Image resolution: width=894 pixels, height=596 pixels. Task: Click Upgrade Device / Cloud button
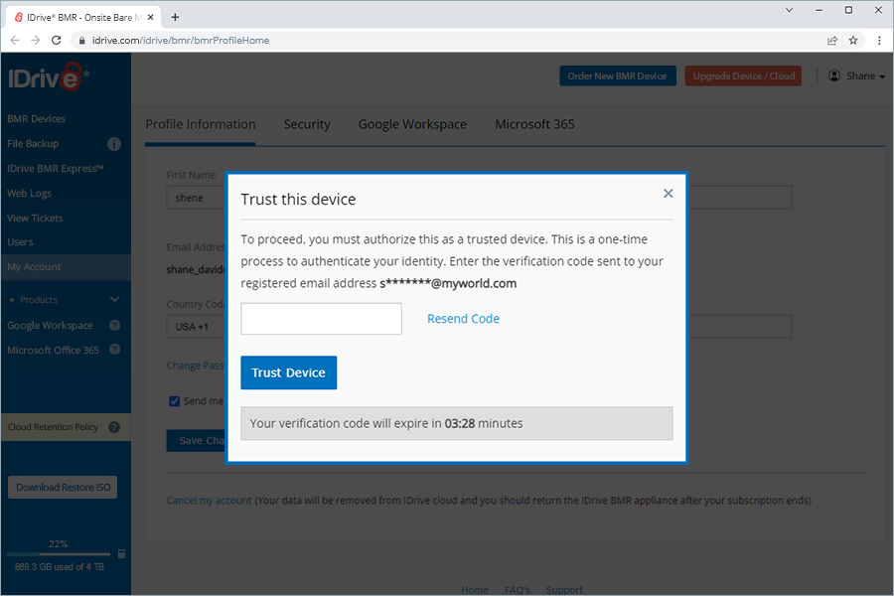coord(743,75)
